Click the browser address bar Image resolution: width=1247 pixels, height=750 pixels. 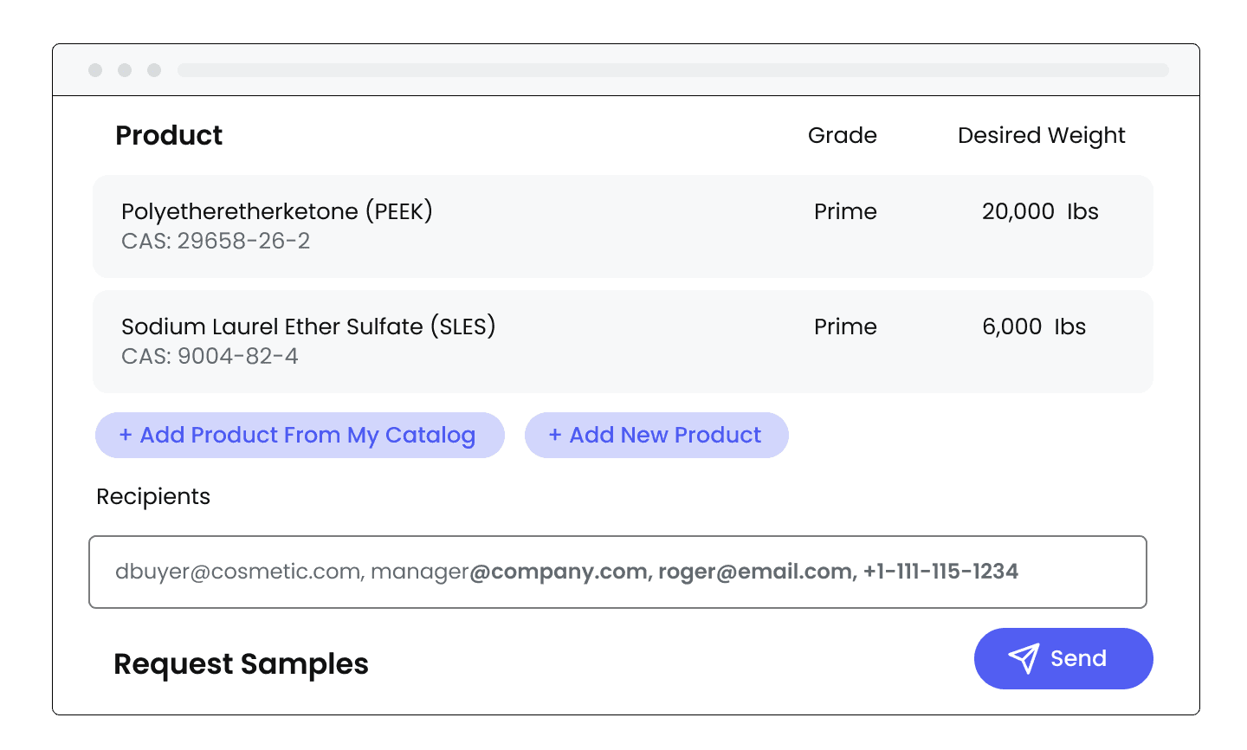pos(673,70)
